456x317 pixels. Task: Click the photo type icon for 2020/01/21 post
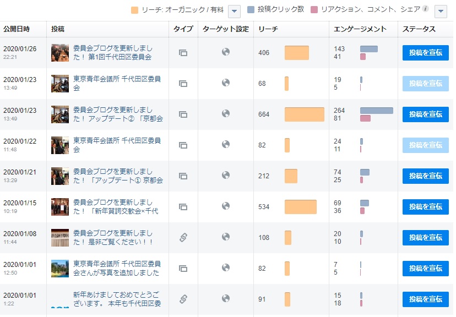tap(183, 176)
